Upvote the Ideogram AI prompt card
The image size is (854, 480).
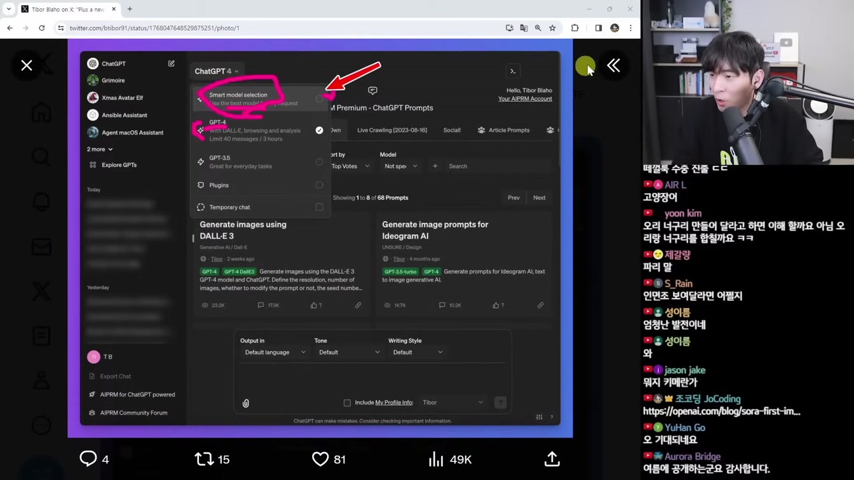point(496,305)
